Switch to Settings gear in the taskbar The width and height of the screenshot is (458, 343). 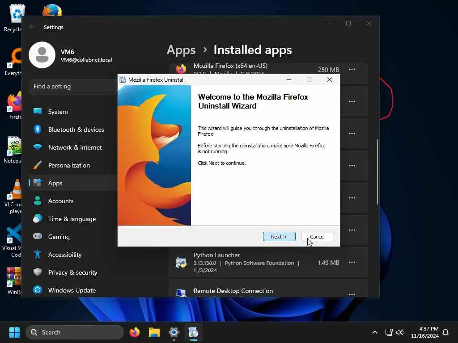(x=174, y=332)
